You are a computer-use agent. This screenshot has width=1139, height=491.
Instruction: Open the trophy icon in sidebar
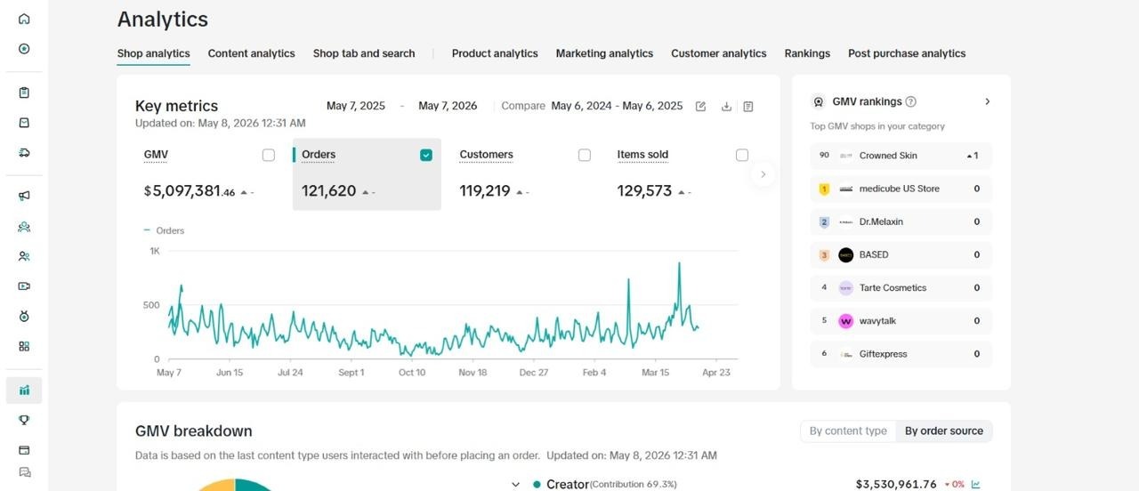(x=24, y=420)
